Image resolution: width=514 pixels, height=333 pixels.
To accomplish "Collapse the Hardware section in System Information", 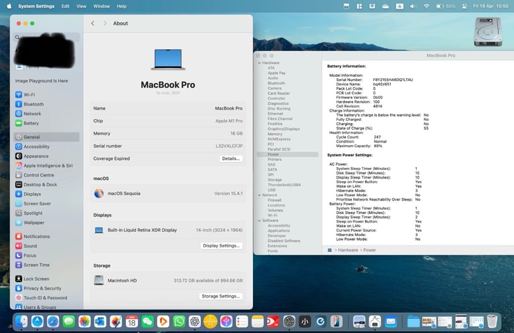I will [260, 63].
